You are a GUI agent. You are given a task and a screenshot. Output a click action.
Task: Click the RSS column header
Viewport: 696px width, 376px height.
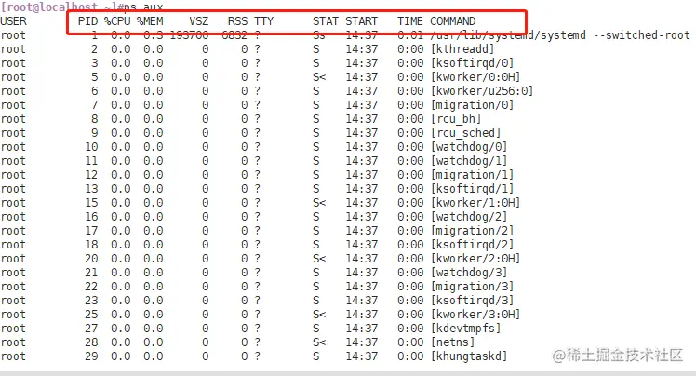tap(237, 21)
